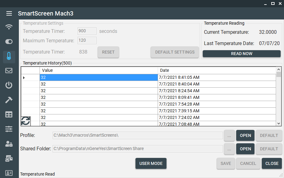This screenshot has height=178, width=284.
Task: Open the hammer tools icon
Action: [9, 100]
